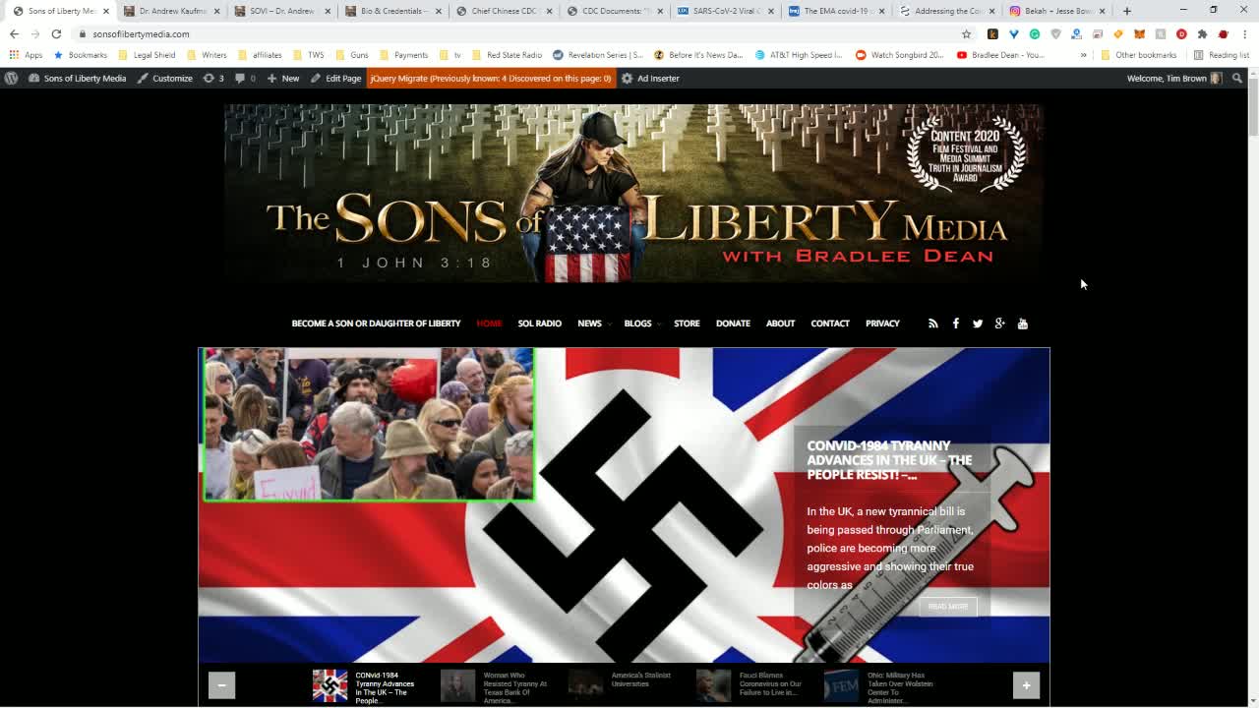Screen dimensions: 1259x708
Task: Open the Reading list panel
Action: [1221, 55]
